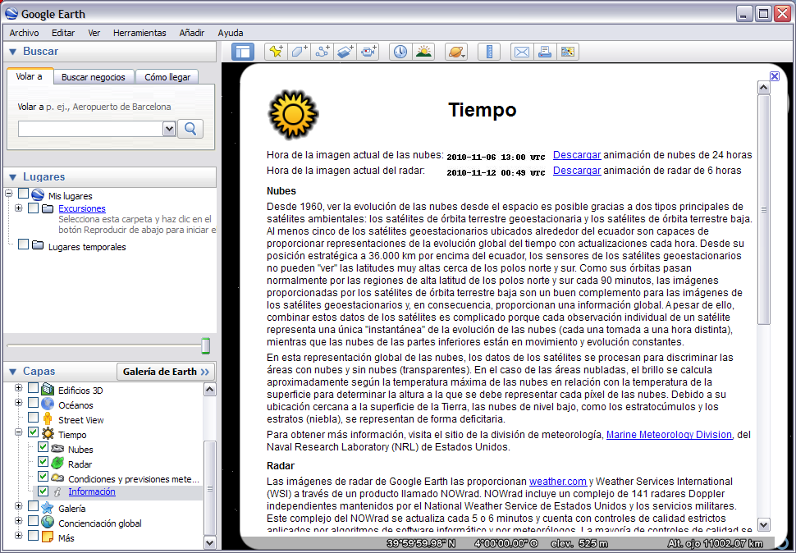Click the Galería de Earth button
796x553 pixels.
166,372
